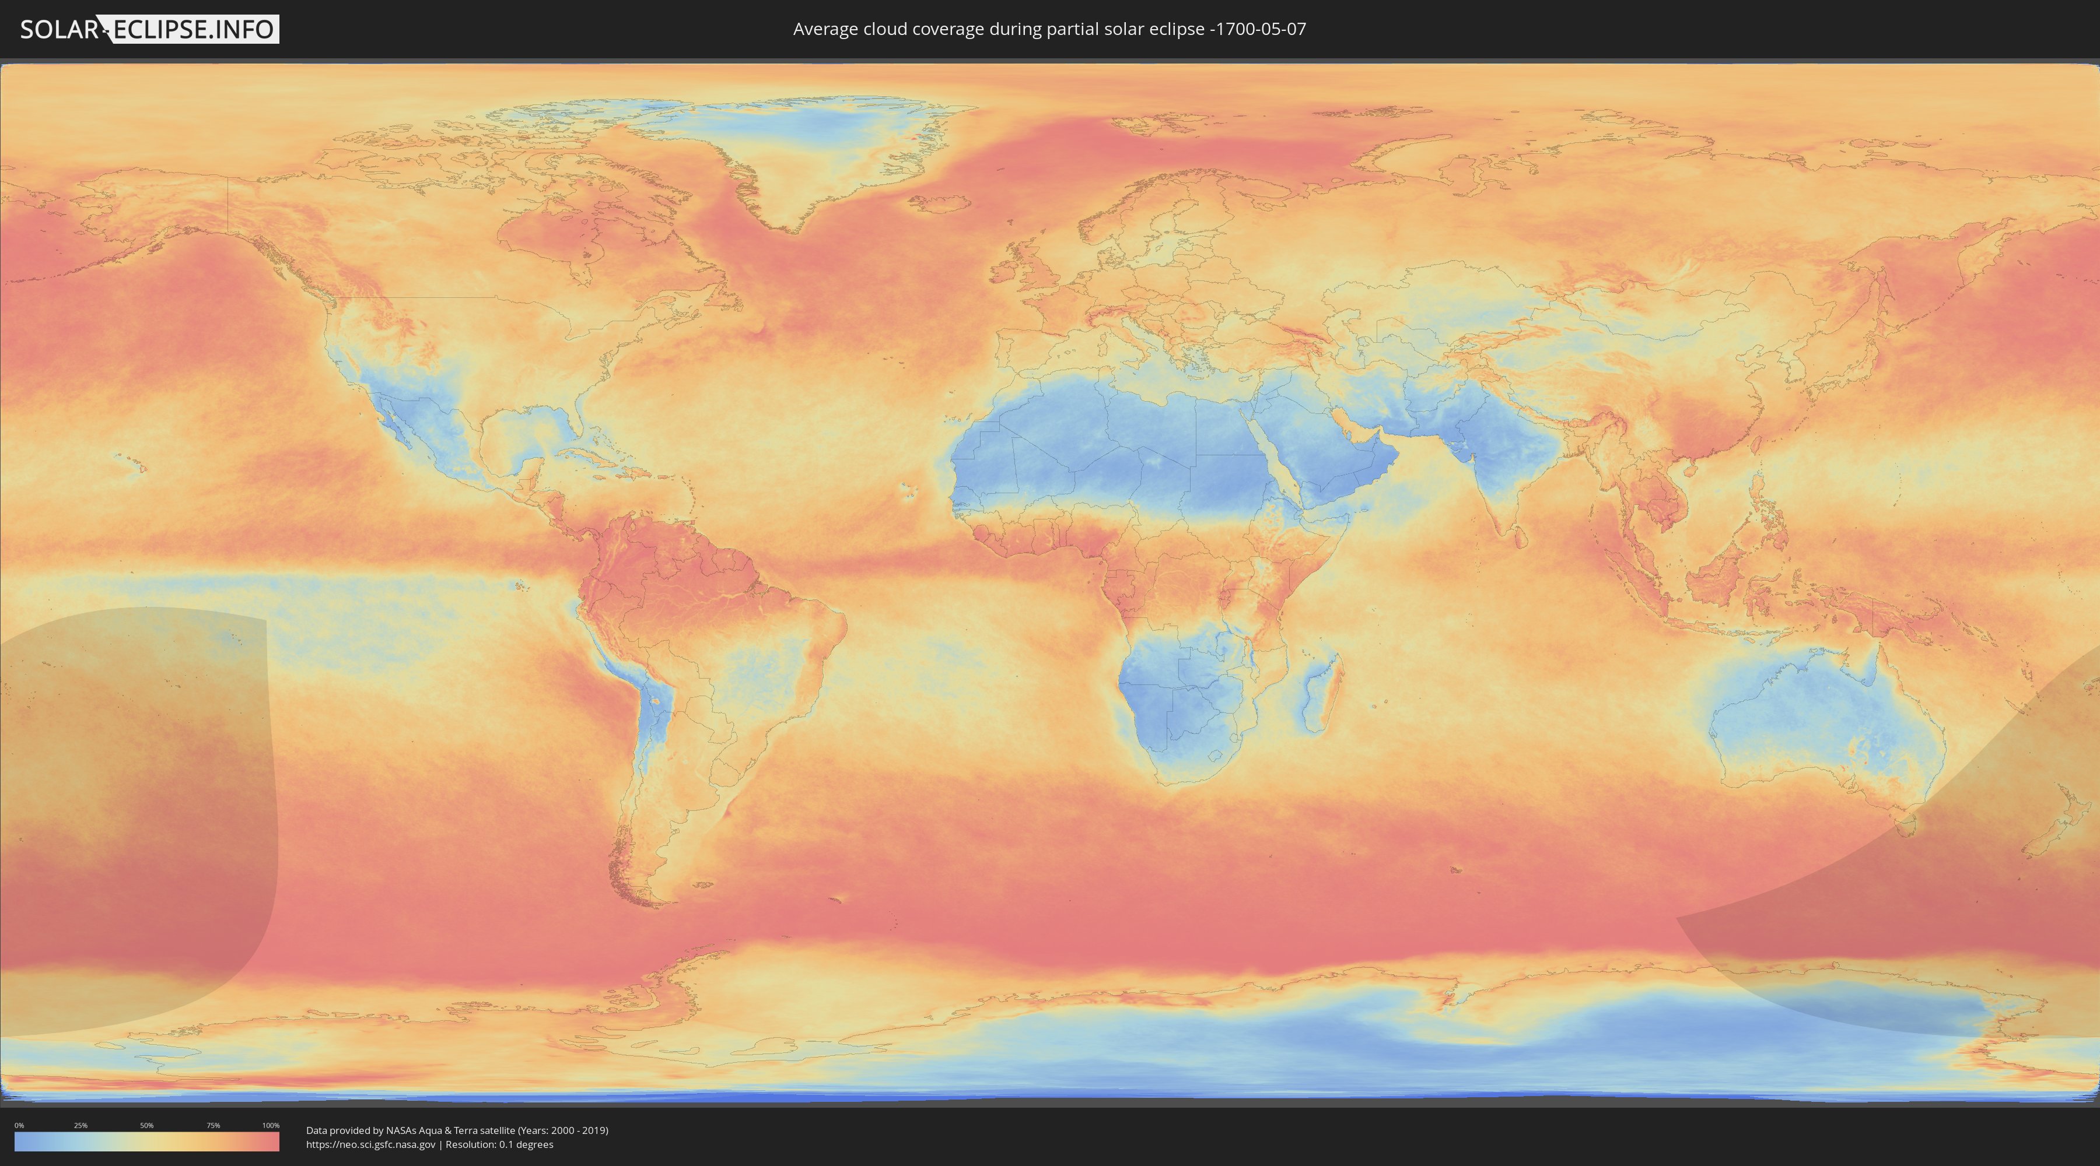2100x1166 pixels.
Task: Click the cloud coverage map title text
Action: point(1049,29)
